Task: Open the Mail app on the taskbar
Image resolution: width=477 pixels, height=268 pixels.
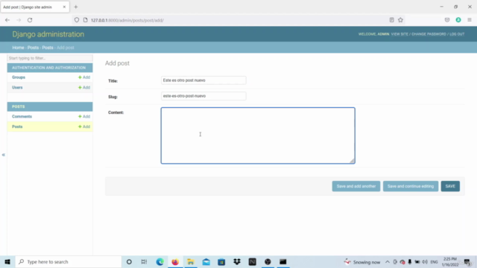Action: pos(206,261)
